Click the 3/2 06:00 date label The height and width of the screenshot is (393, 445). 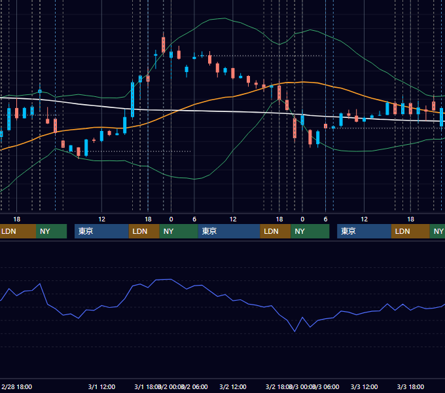[x=196, y=386]
